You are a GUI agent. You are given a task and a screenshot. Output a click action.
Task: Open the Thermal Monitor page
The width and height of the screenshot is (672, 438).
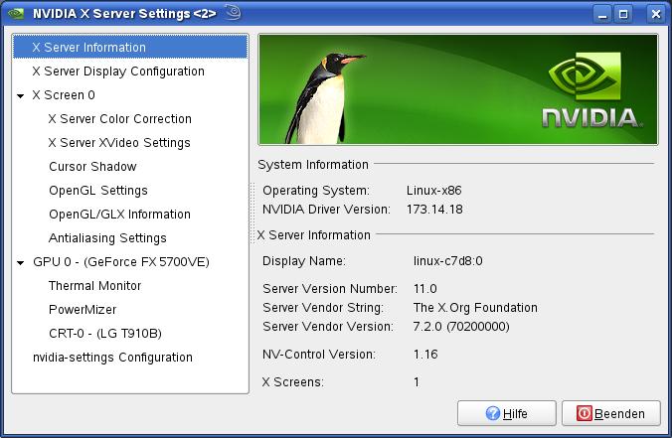(94, 286)
